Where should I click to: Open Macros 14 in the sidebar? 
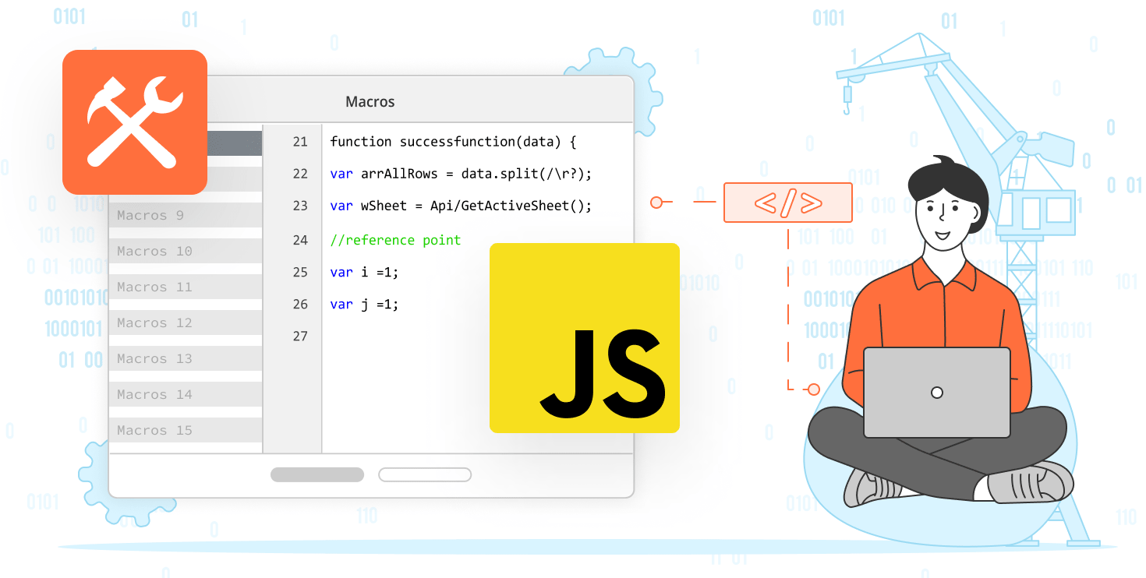pyautogui.click(x=185, y=394)
